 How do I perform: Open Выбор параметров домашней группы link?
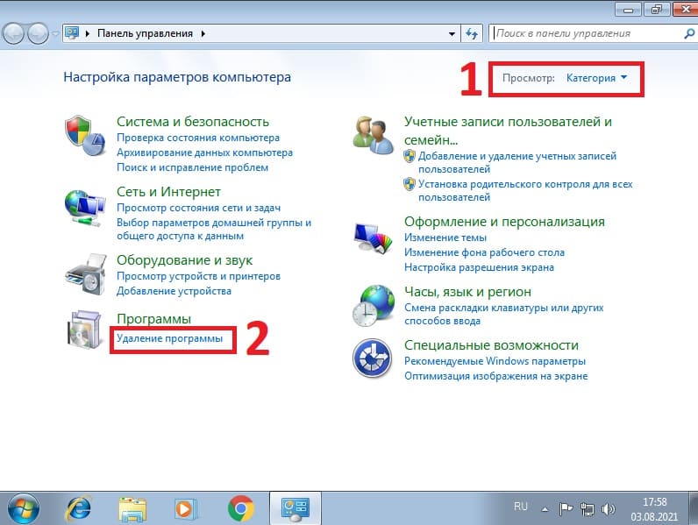[214, 229]
